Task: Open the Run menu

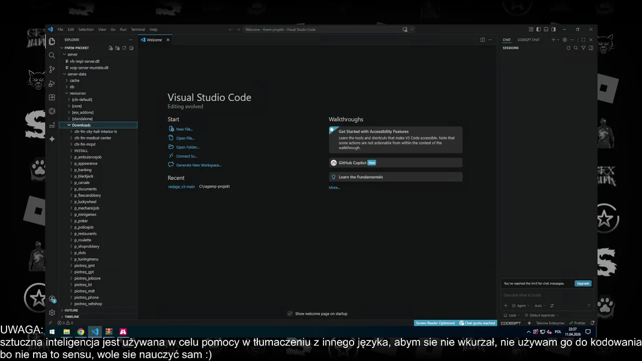Action: tap(123, 30)
